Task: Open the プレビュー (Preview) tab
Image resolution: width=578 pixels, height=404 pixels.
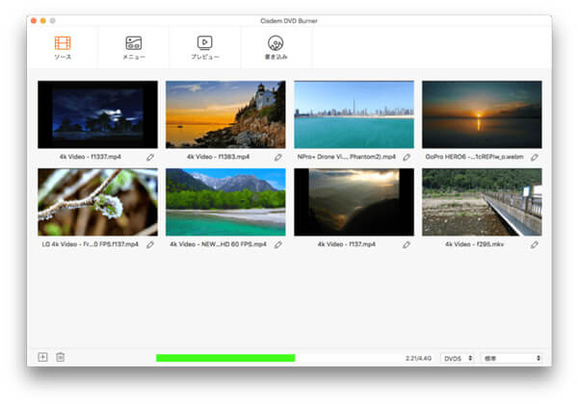Action: tap(204, 47)
